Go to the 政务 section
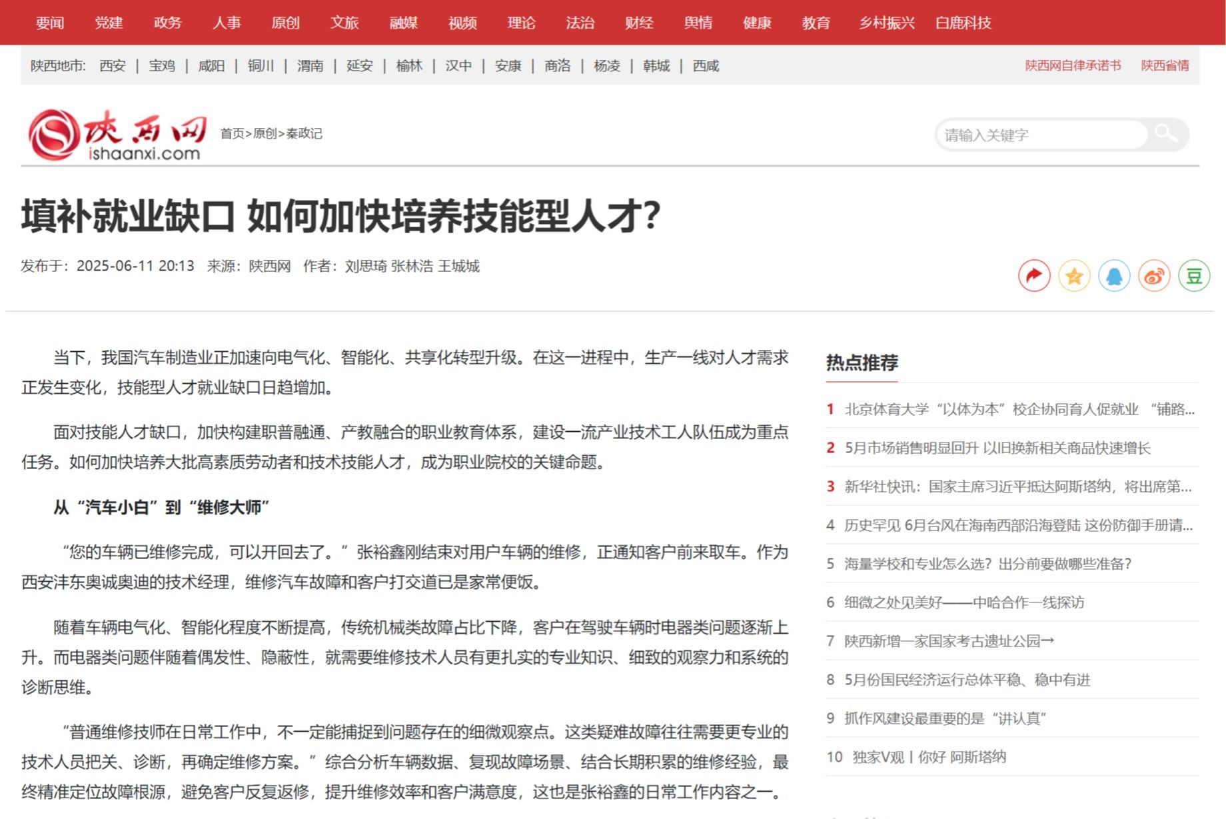Screen dimensions: 1226x819 (167, 23)
